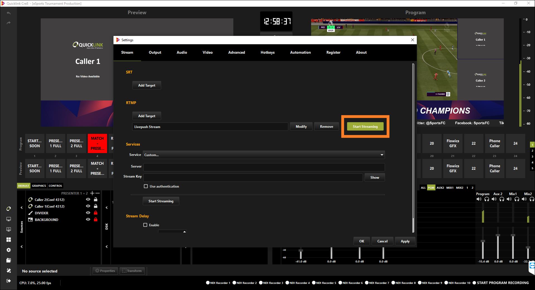Click the undo arrow icon
Image resolution: width=535 pixels, height=290 pixels.
click(9, 13)
